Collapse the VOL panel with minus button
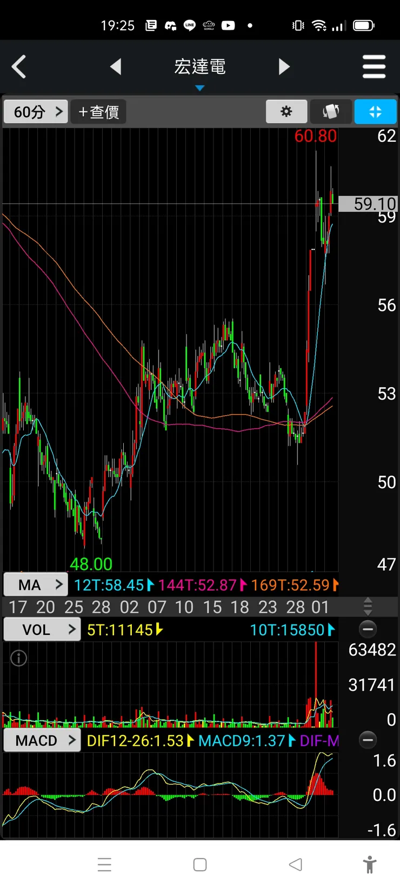The image size is (400, 889). tap(368, 629)
